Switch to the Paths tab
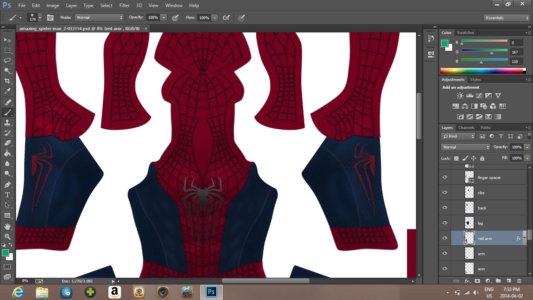The width and height of the screenshot is (533, 300). pyautogui.click(x=485, y=128)
